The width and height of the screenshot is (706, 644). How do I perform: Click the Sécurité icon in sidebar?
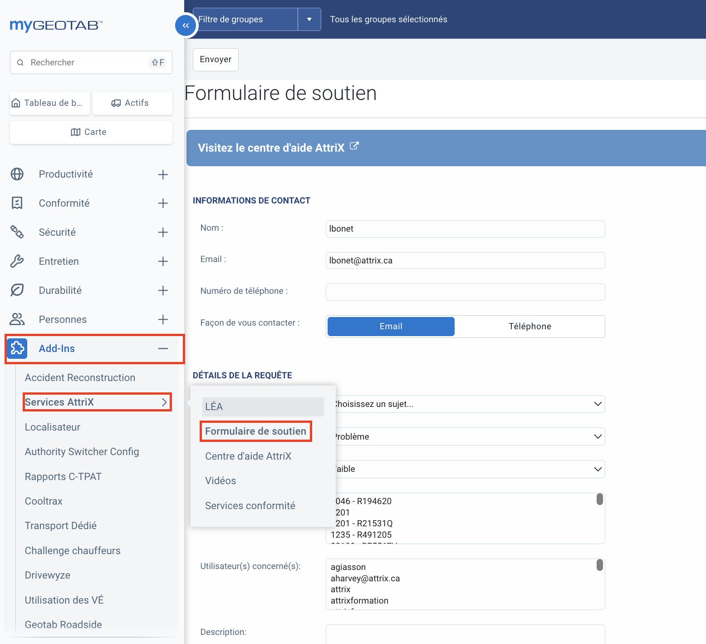click(17, 232)
